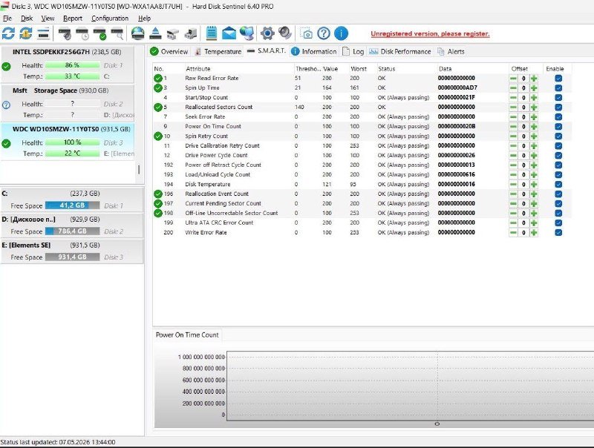Image resolution: width=594 pixels, height=448 pixels.
Task: Click the disk list vertical scrollbar handle
Action: pyautogui.click(x=139, y=170)
